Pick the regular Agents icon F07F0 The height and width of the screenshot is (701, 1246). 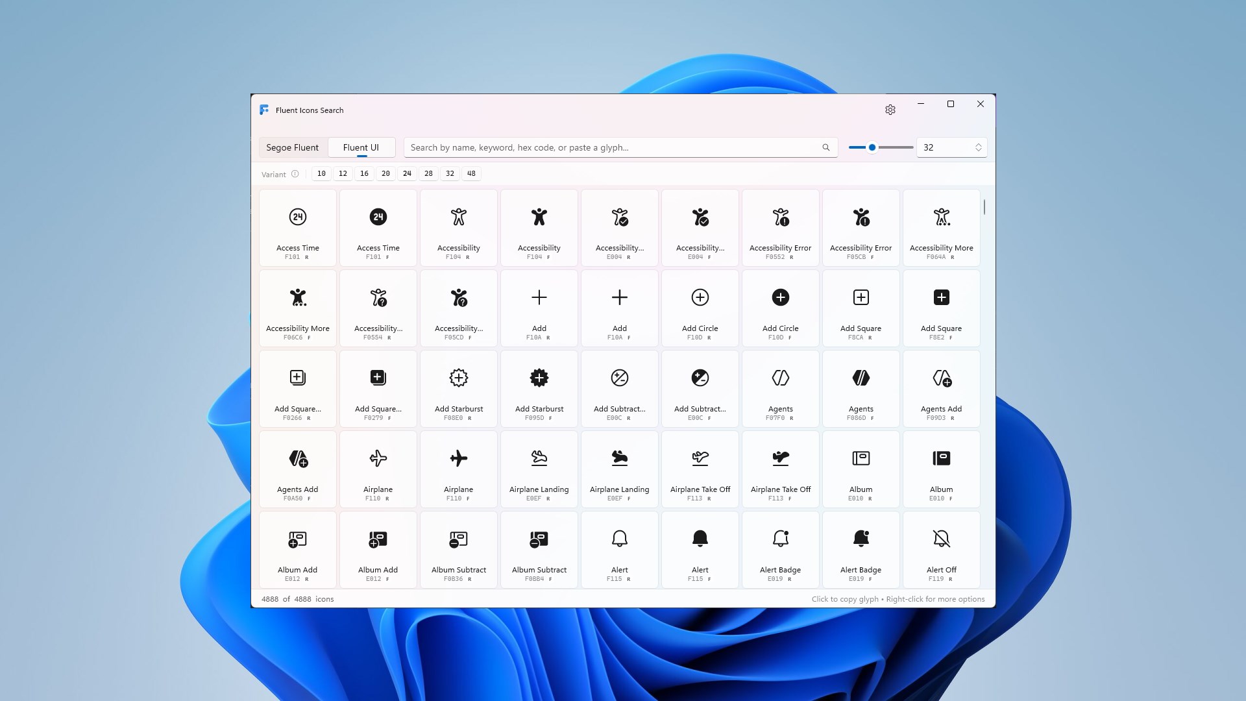tap(781, 389)
